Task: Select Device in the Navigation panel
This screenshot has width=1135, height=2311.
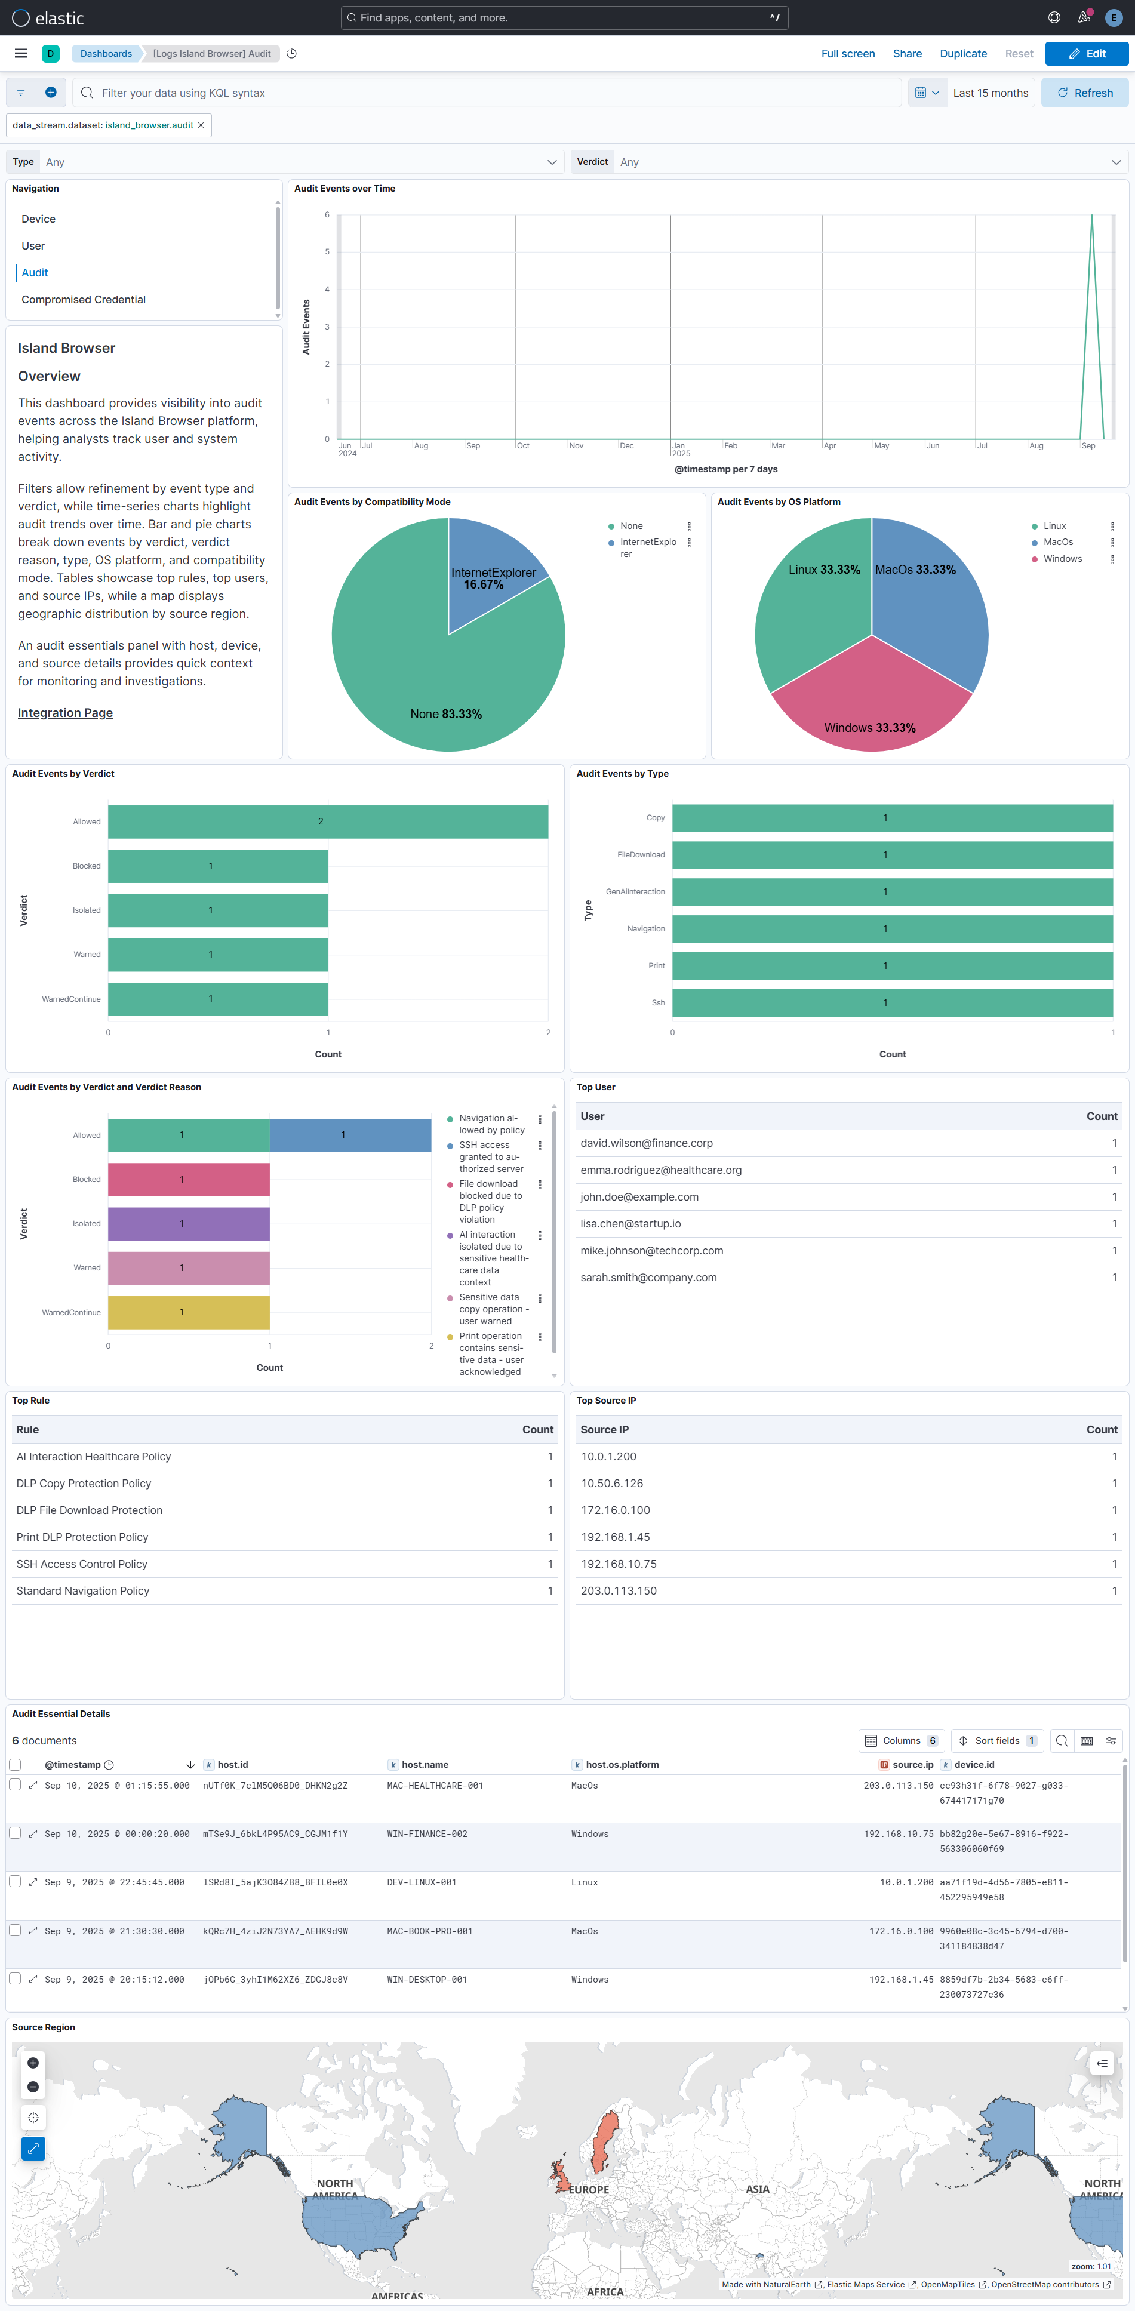Action: (x=39, y=219)
